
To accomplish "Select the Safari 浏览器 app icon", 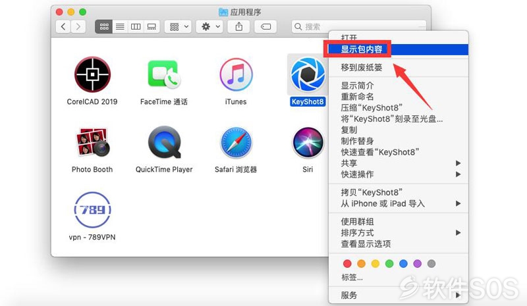I will [236, 142].
